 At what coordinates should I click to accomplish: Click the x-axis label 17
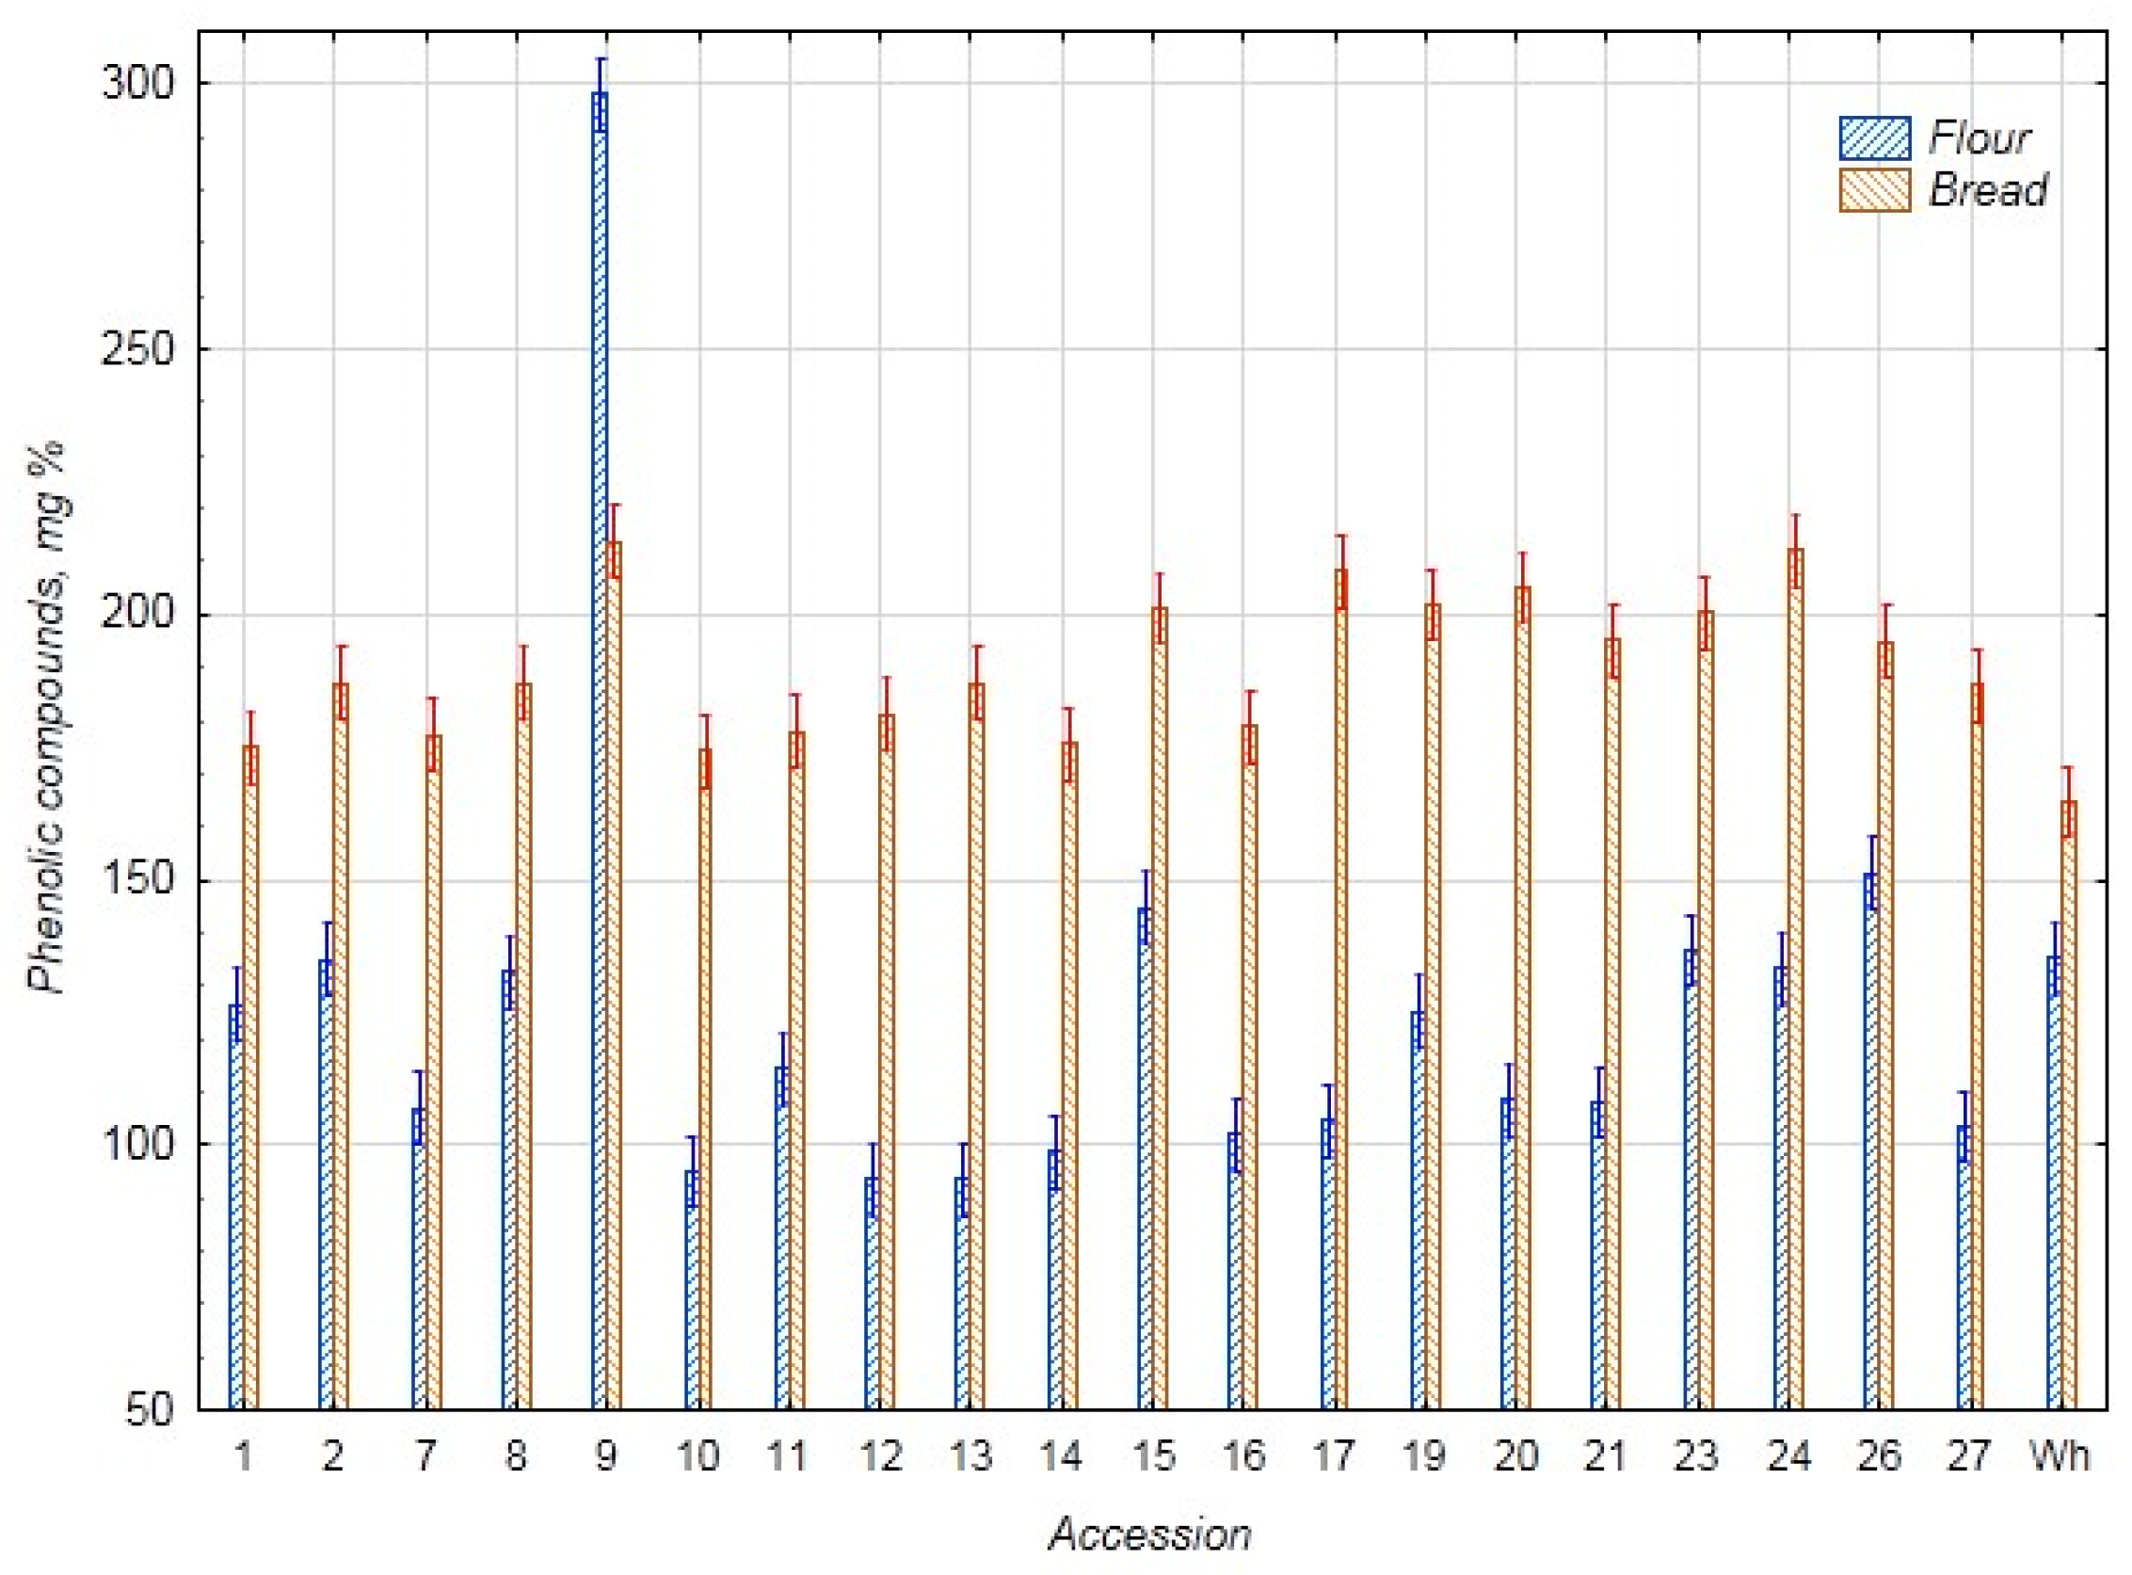[x=1334, y=1455]
